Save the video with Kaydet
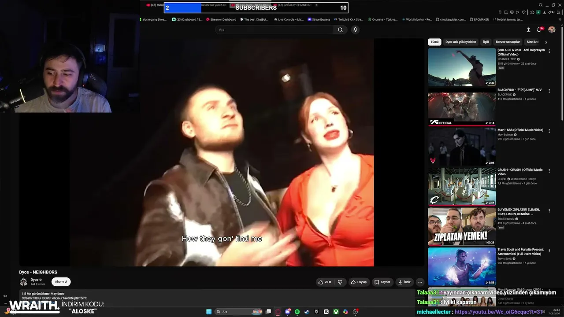The image size is (564, 317). [x=382, y=282]
